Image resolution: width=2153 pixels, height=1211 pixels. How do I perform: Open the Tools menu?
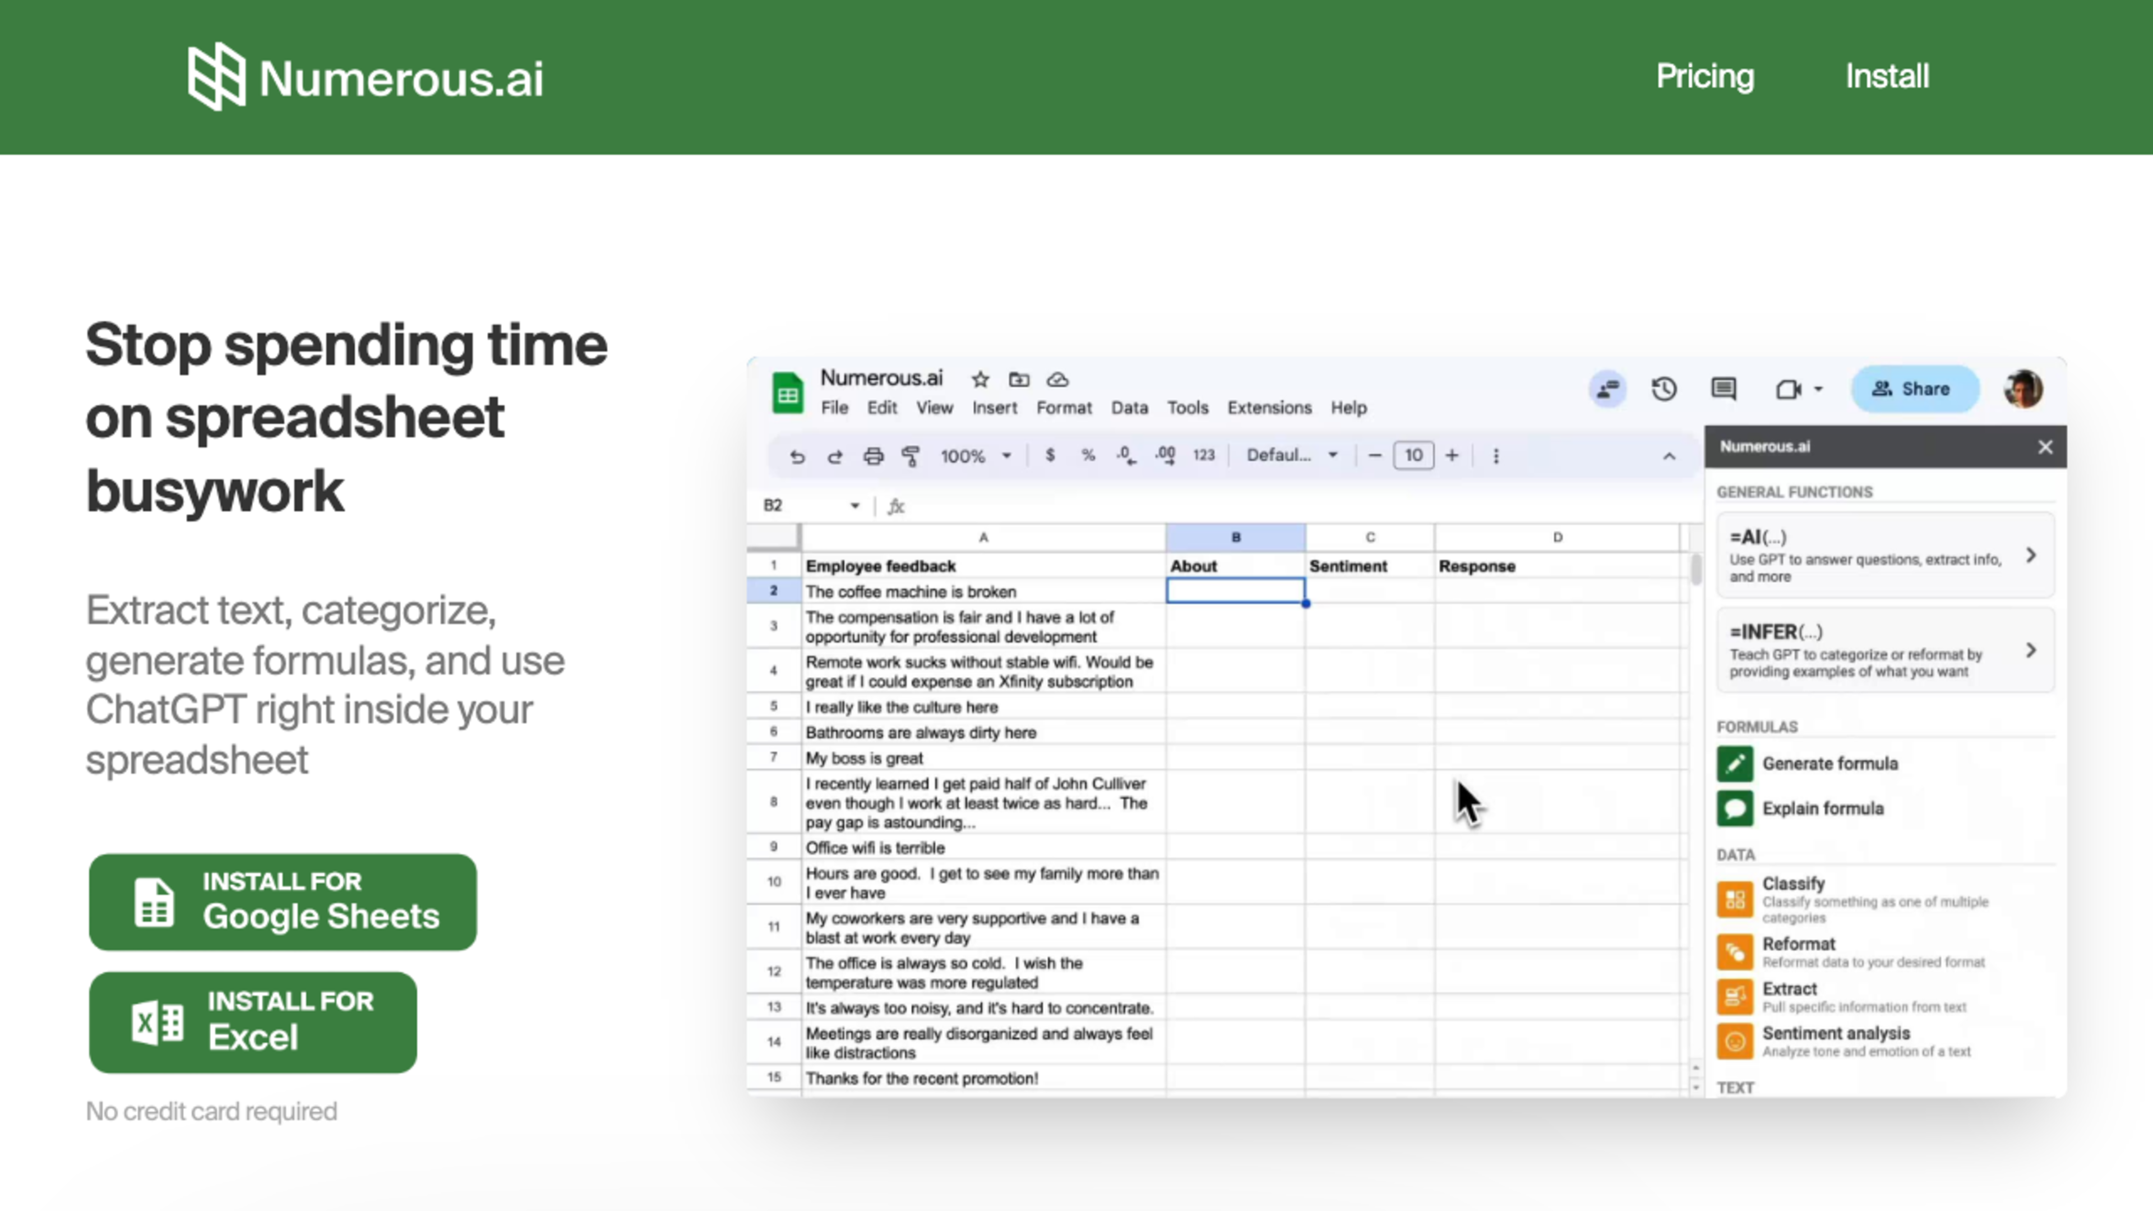pos(1188,408)
